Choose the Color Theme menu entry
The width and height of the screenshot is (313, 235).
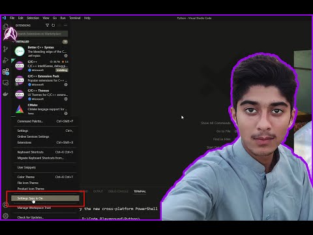point(45,177)
